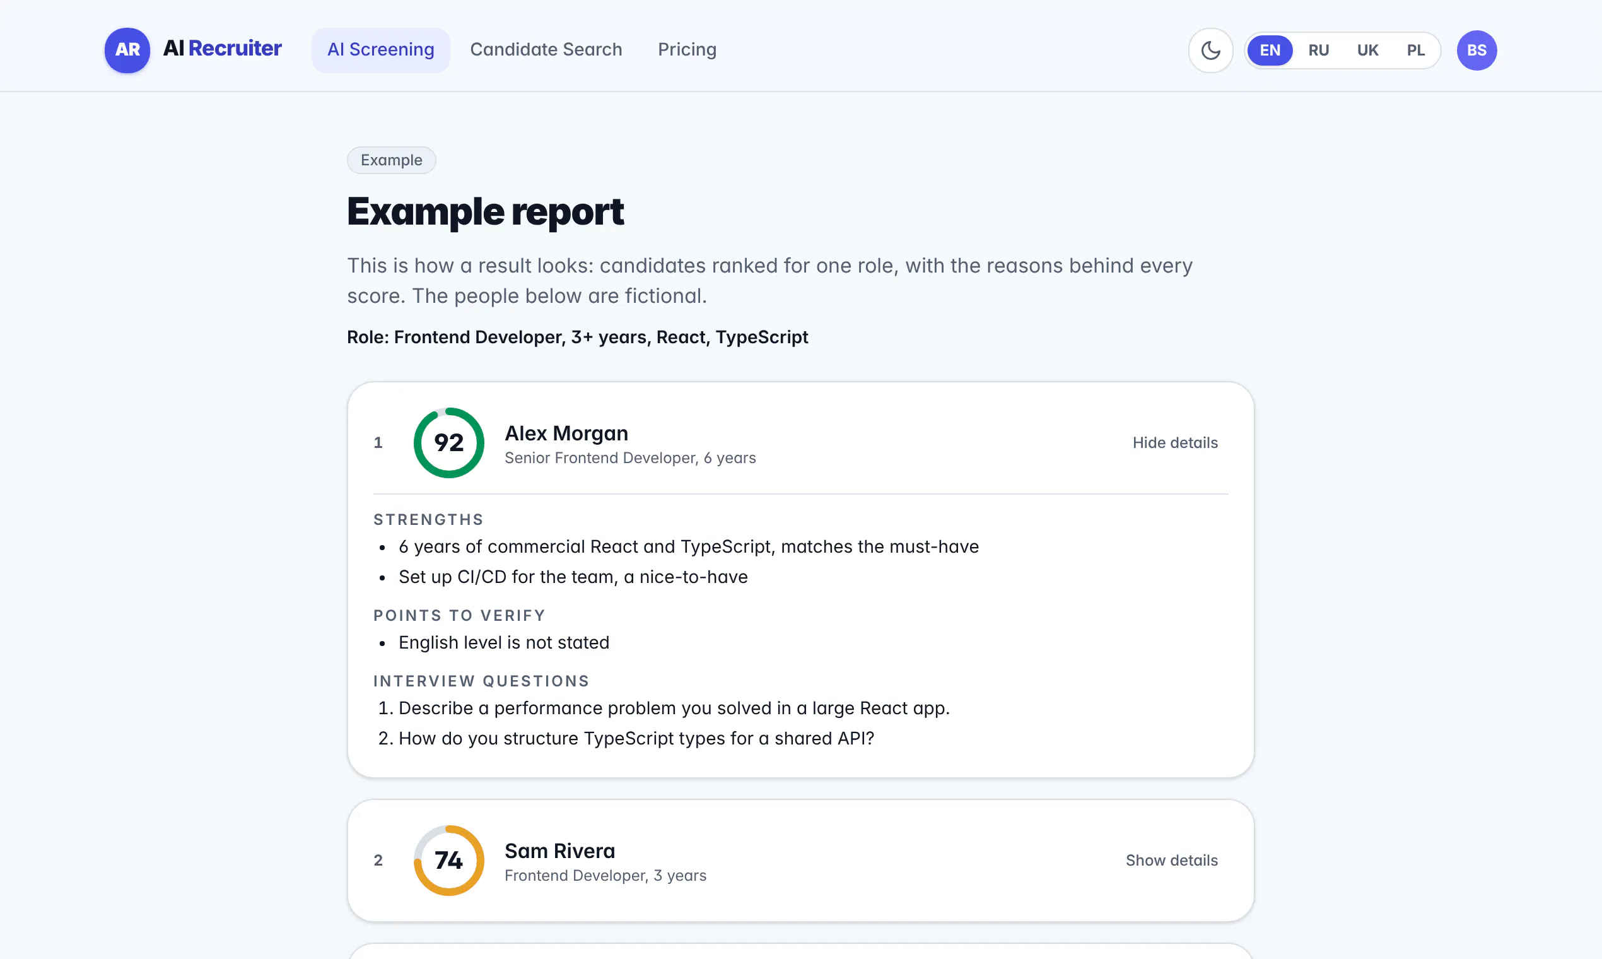Switch language to RU
The width and height of the screenshot is (1602, 959).
coord(1318,50)
